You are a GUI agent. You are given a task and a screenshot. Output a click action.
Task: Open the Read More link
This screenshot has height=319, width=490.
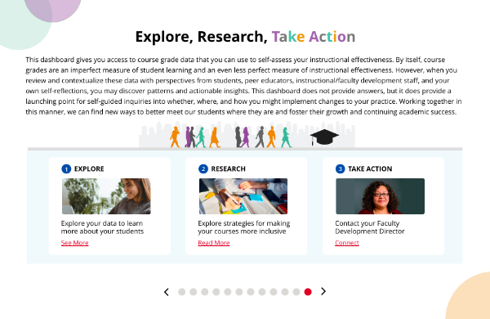[x=214, y=243]
